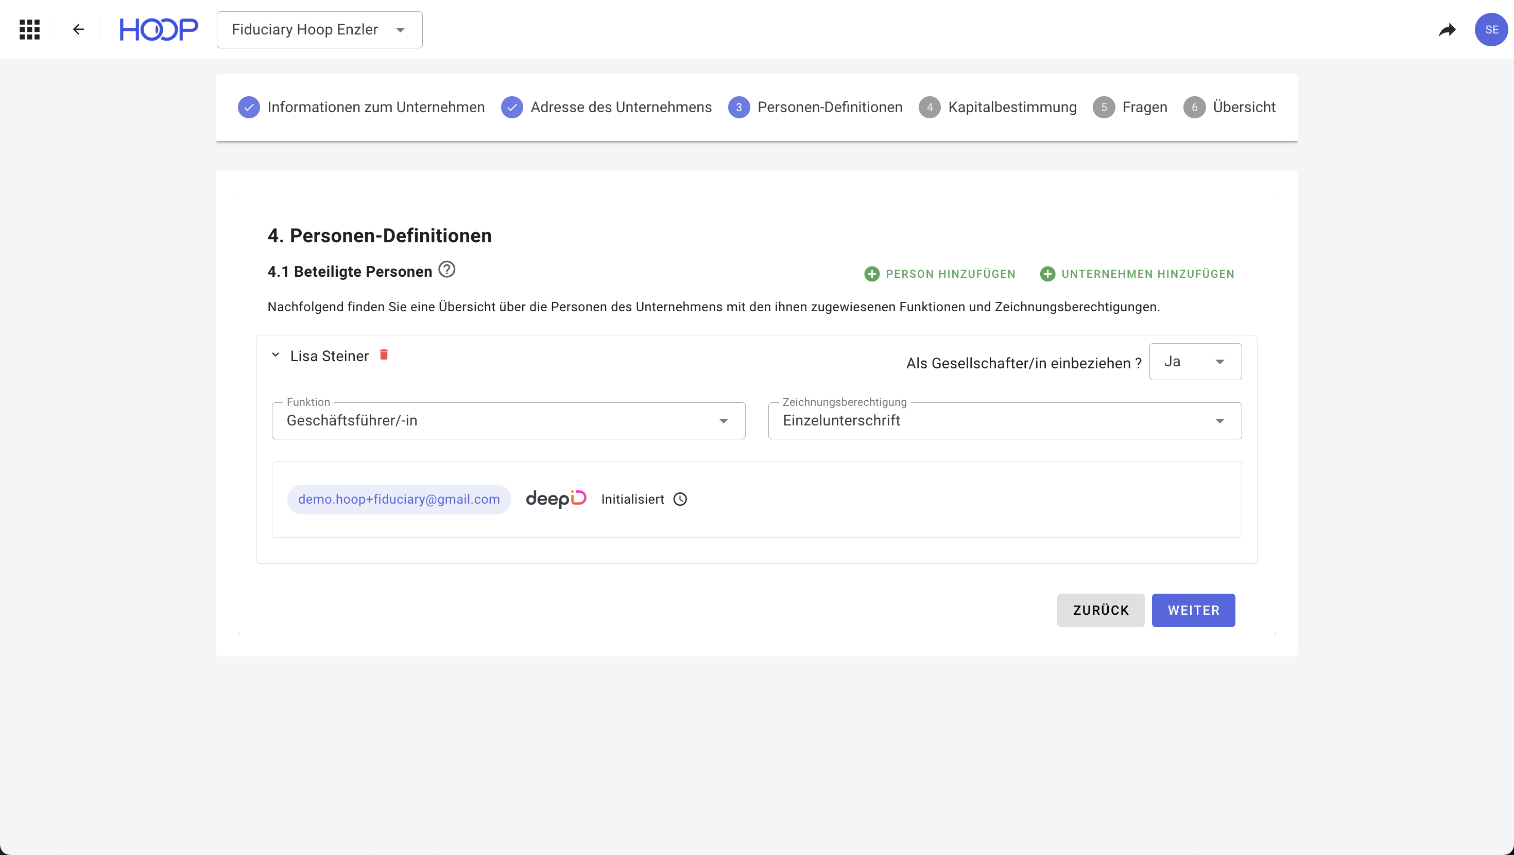
Task: Click help icon next to Beteiligte Personen
Action: pos(446,270)
